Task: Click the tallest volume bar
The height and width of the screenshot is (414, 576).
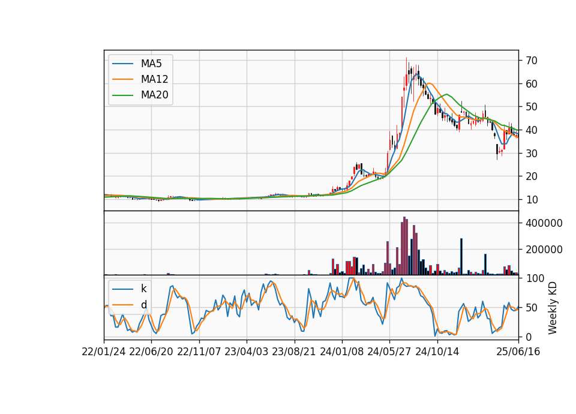Action: pyautogui.click(x=404, y=246)
